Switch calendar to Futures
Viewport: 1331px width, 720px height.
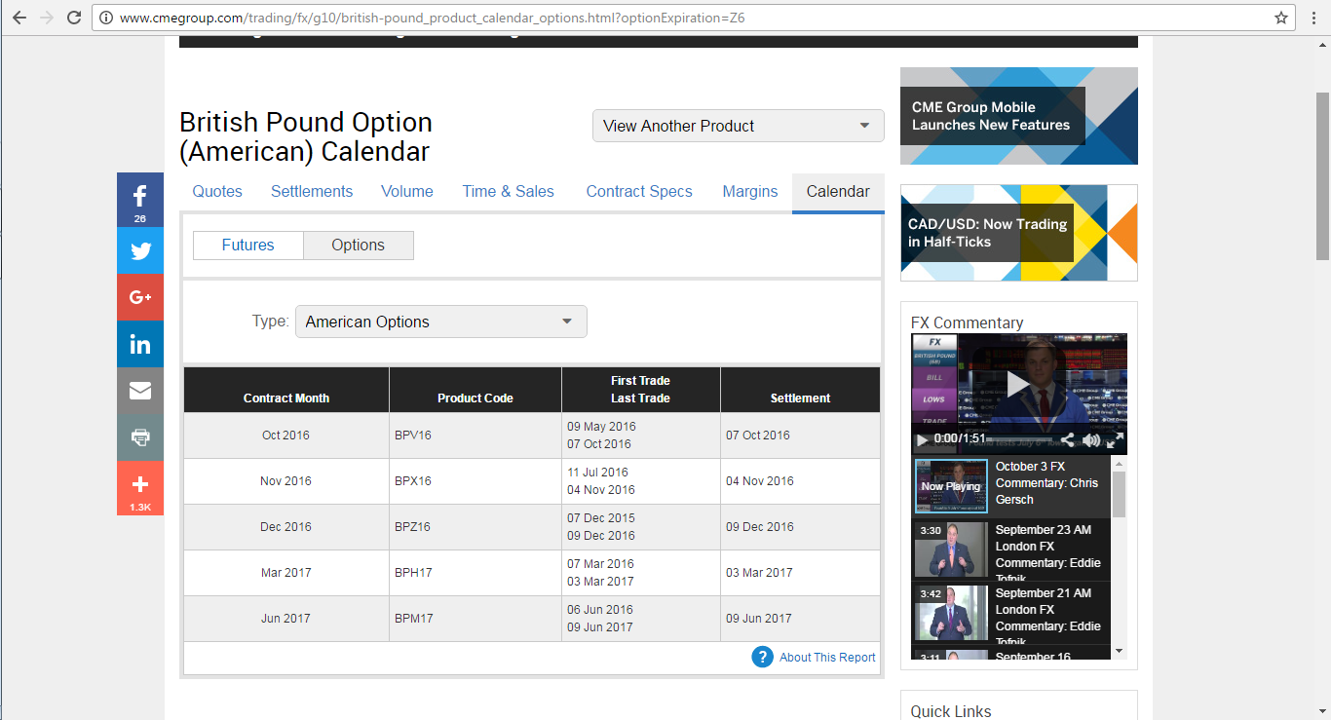tap(248, 246)
